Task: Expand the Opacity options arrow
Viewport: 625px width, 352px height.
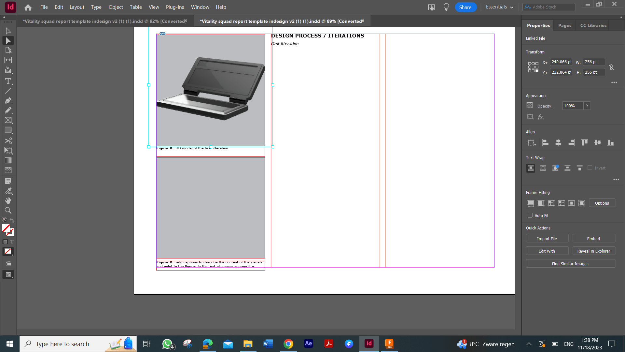Action: [587, 106]
